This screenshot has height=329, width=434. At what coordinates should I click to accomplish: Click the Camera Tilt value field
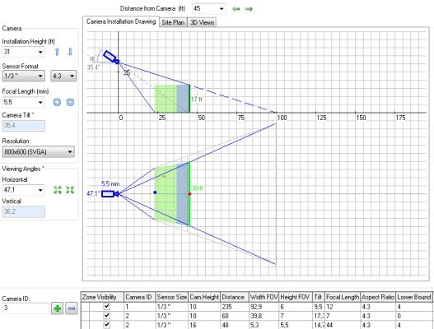pyautogui.click(x=24, y=126)
